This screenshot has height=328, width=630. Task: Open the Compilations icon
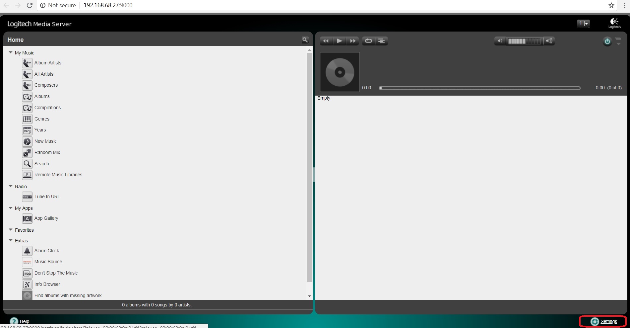pos(27,108)
